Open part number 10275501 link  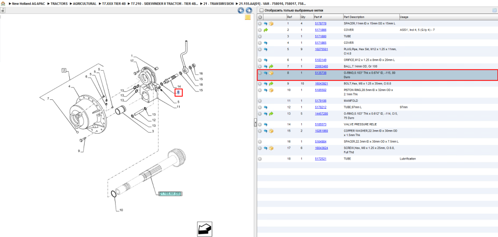pos(321,49)
